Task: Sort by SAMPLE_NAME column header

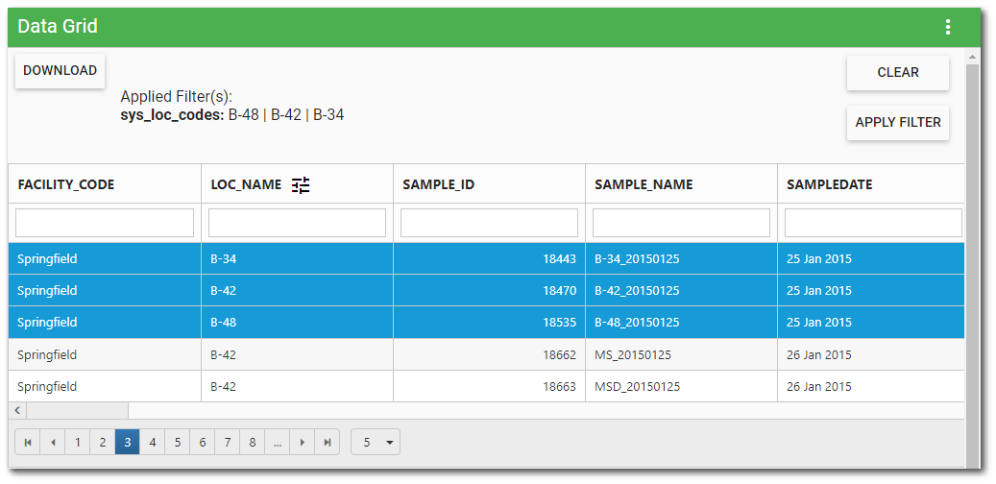Action: click(x=644, y=184)
